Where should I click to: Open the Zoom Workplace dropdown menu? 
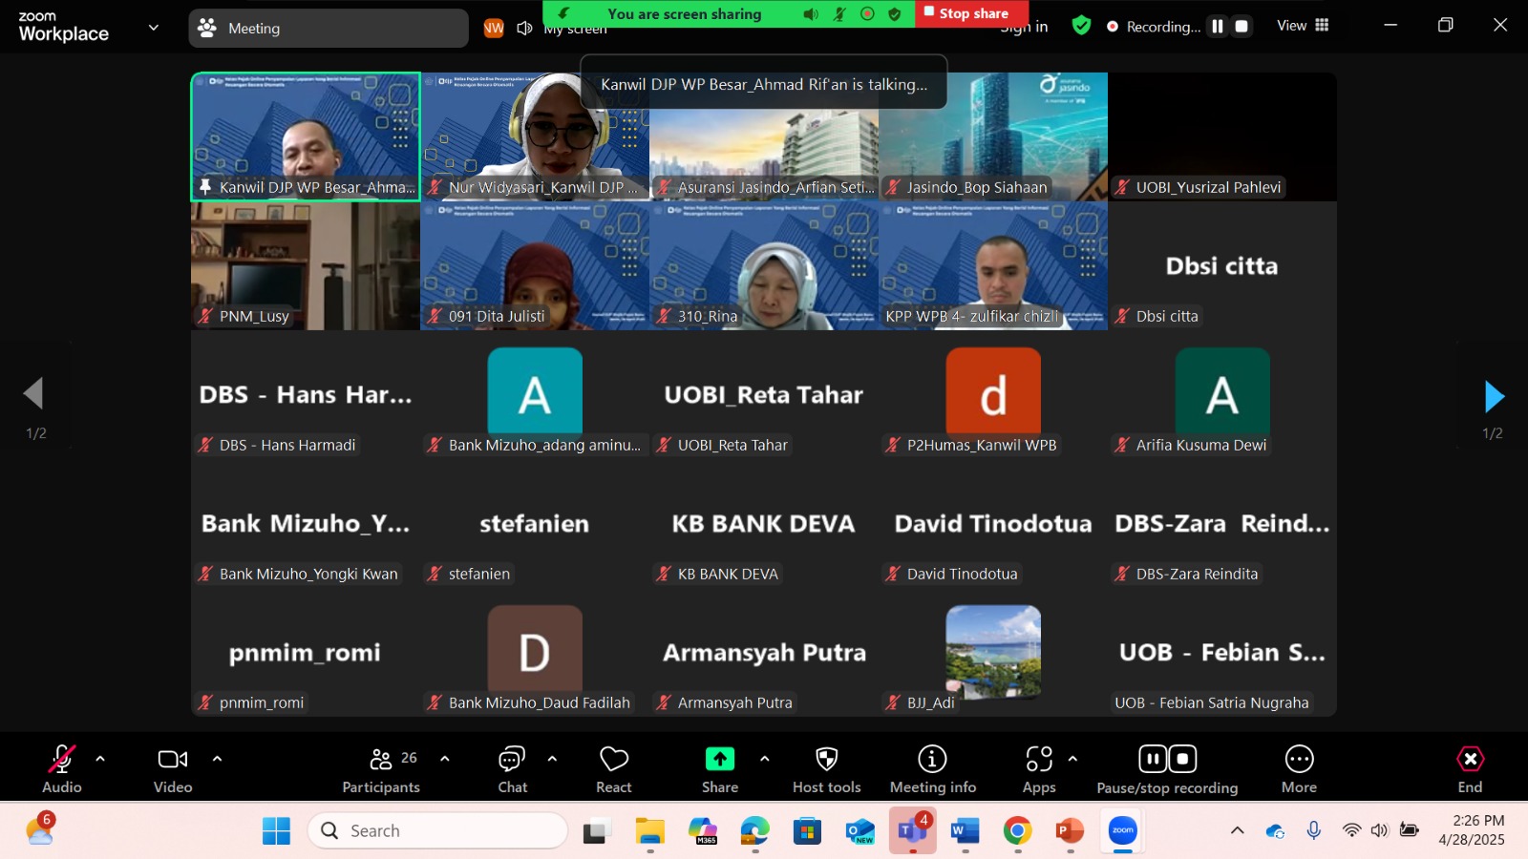click(x=153, y=28)
